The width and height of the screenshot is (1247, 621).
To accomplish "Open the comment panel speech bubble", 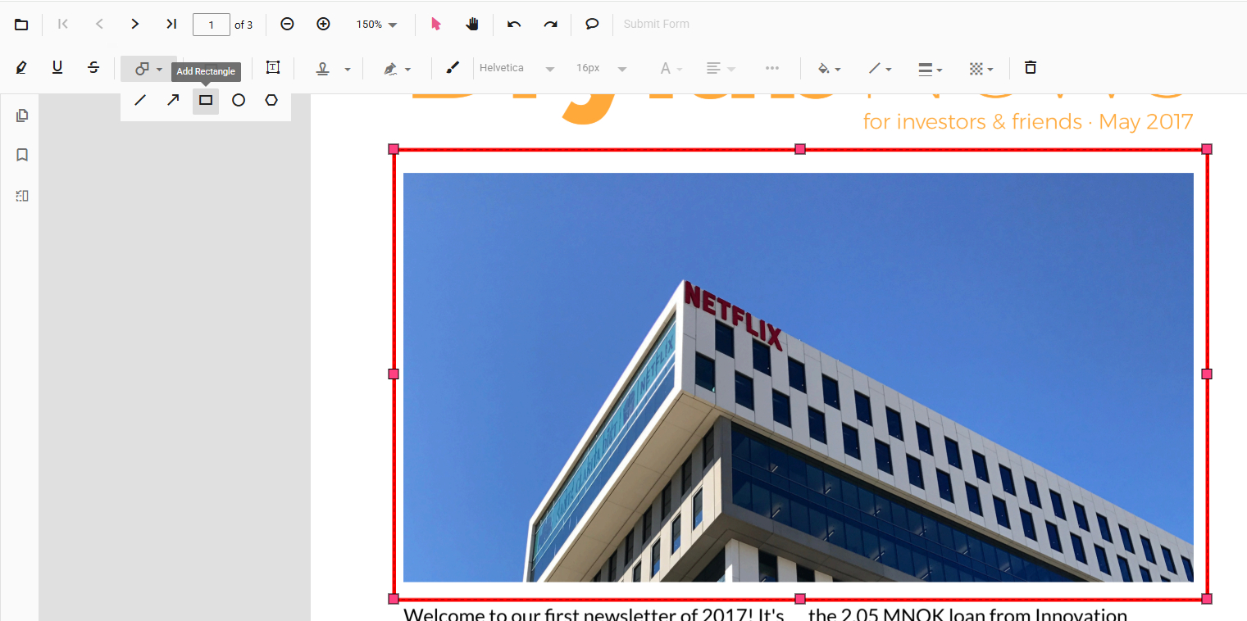I will (x=592, y=24).
